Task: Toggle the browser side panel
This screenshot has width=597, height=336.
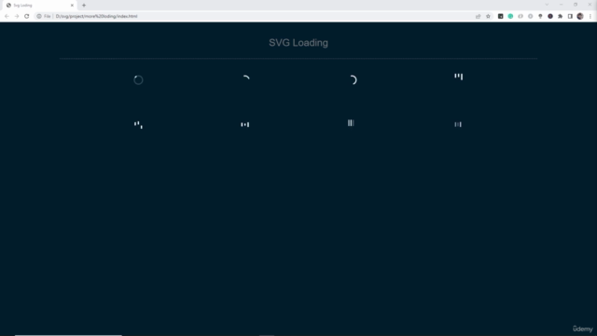Action: [x=570, y=17]
